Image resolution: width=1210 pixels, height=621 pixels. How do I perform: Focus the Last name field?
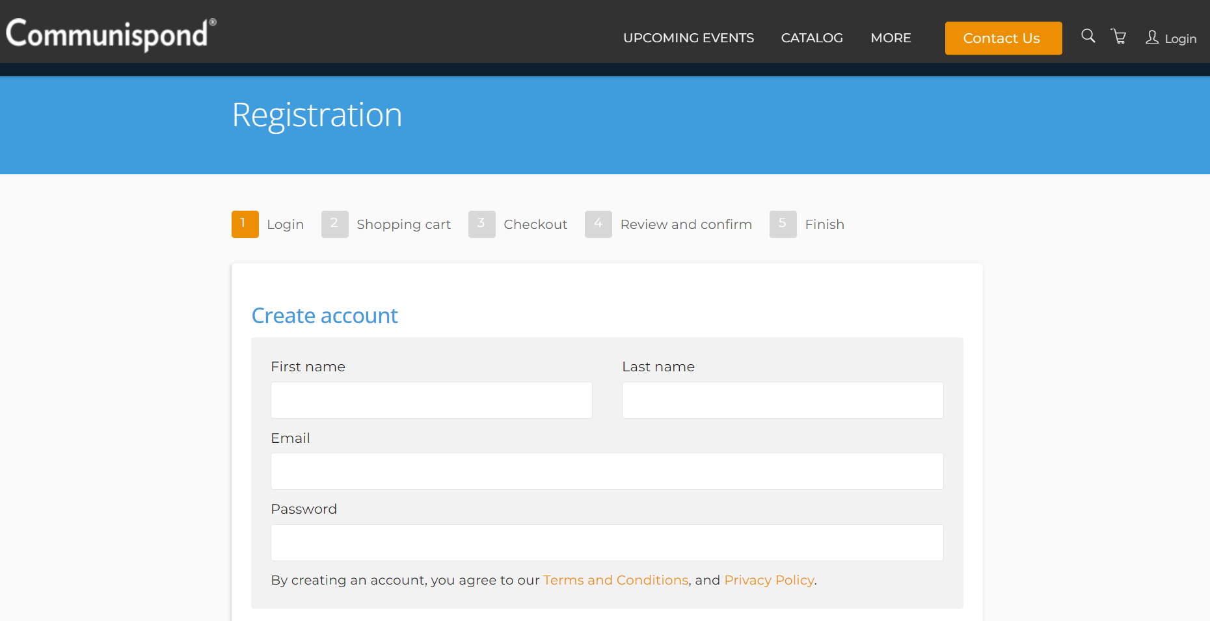coord(782,400)
